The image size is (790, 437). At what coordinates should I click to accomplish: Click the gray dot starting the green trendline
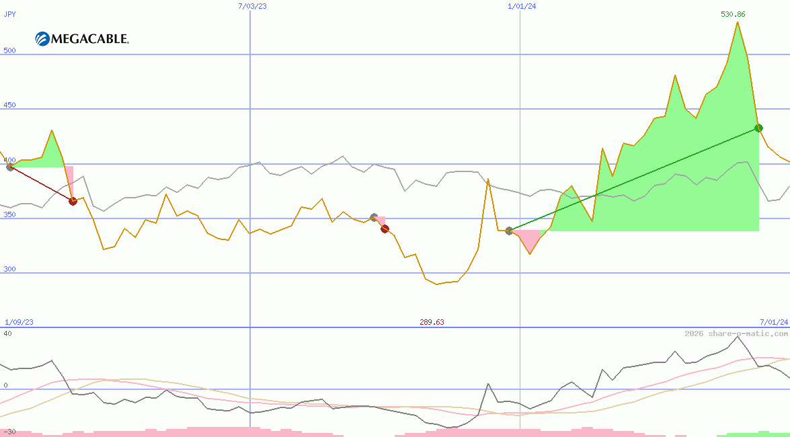tap(509, 230)
